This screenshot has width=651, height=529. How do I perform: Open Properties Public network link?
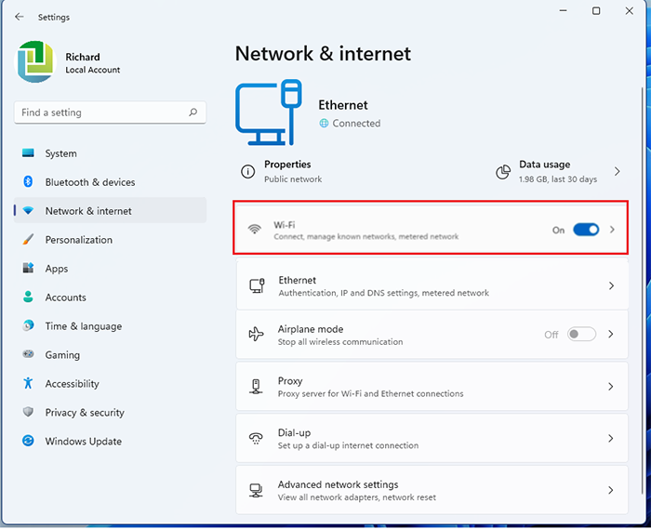click(x=293, y=171)
